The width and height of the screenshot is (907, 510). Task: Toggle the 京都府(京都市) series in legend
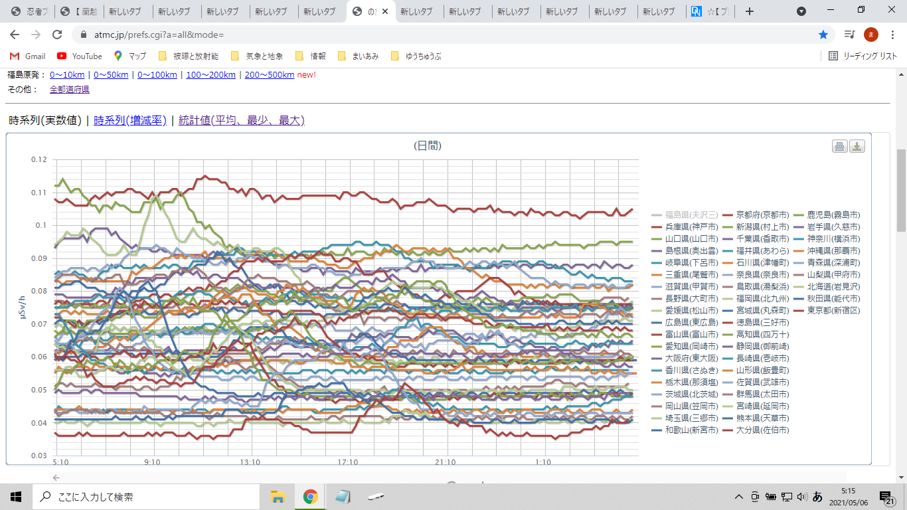coord(756,214)
